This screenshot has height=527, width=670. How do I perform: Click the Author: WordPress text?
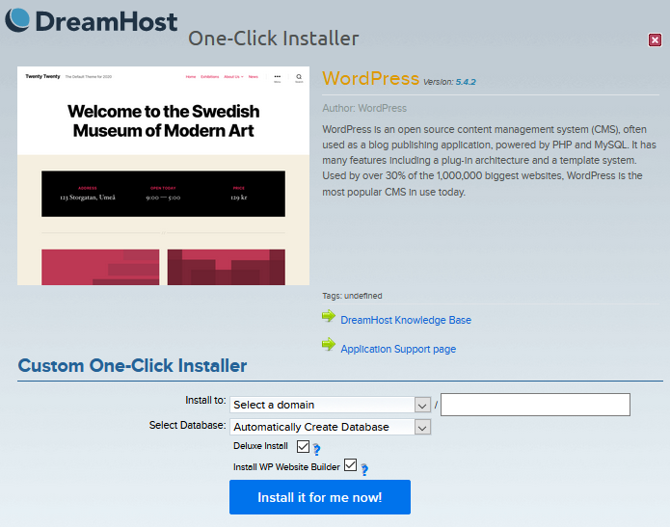click(x=364, y=108)
